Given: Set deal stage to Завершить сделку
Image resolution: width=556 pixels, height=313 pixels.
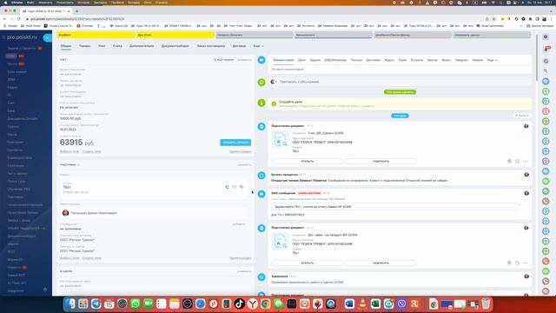Looking at the screenshot, I should point(492,35).
